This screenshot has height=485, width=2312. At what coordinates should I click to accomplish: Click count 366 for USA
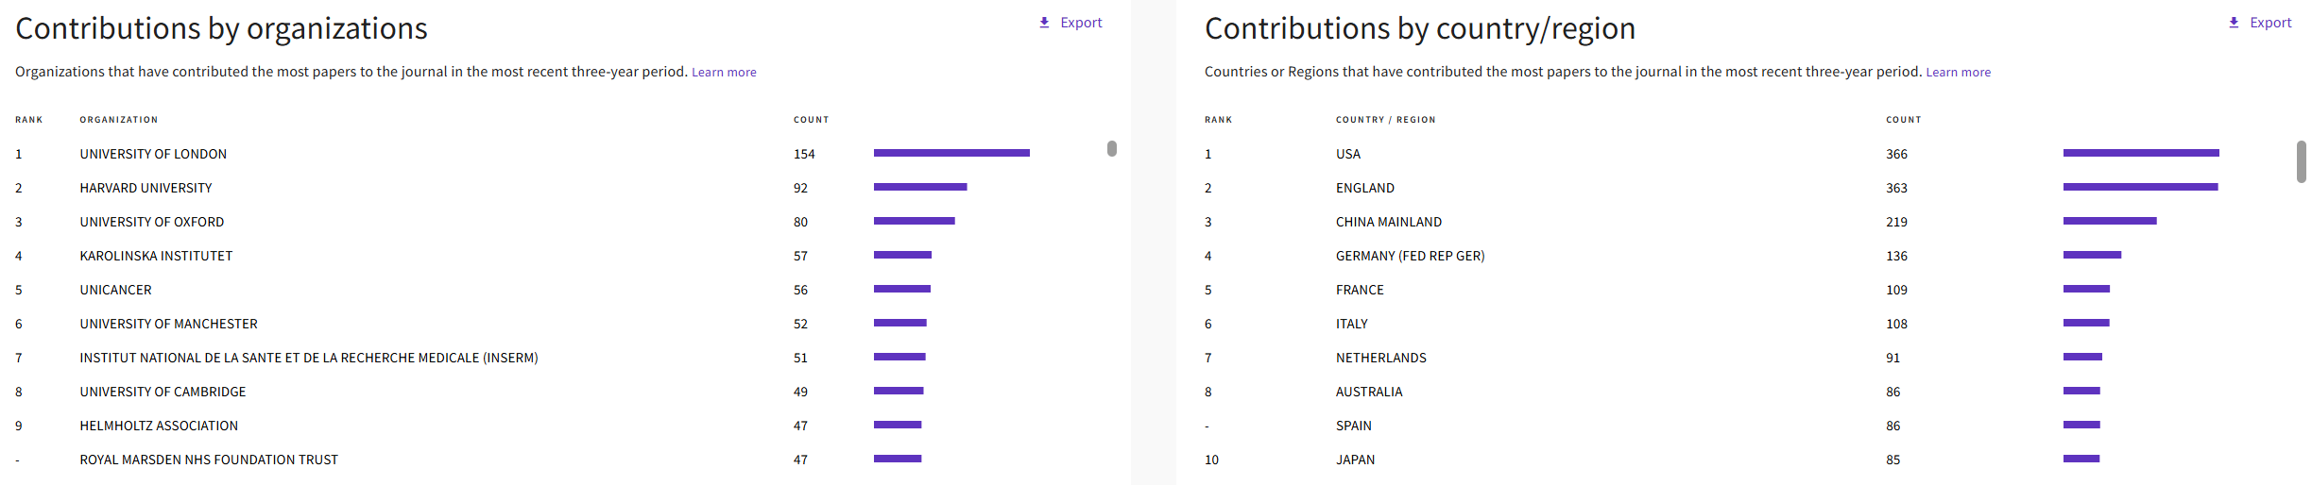(x=1896, y=154)
